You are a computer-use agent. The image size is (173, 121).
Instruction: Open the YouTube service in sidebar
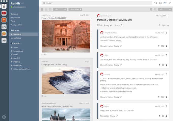click(4, 13)
